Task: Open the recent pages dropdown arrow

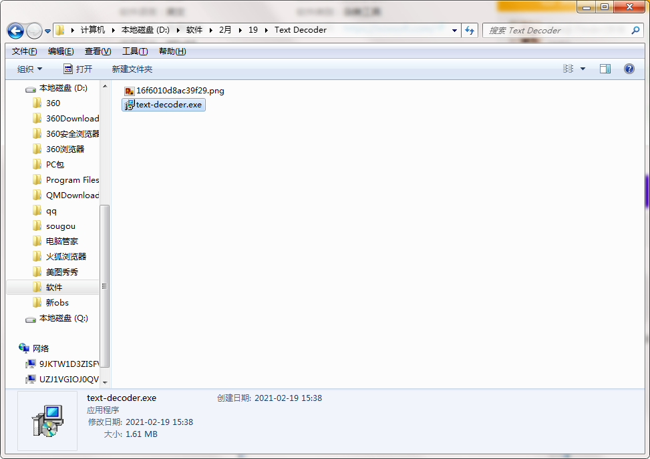Action: tap(48, 31)
